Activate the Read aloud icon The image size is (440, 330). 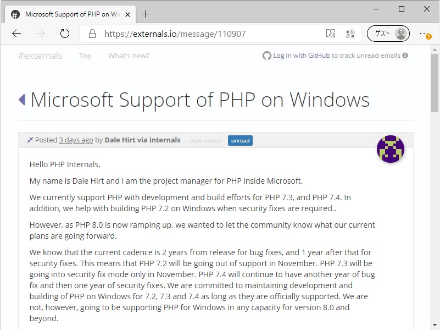point(331,34)
